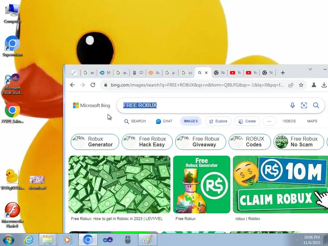Select Free Robux Hack Easy chip

click(x=147, y=142)
